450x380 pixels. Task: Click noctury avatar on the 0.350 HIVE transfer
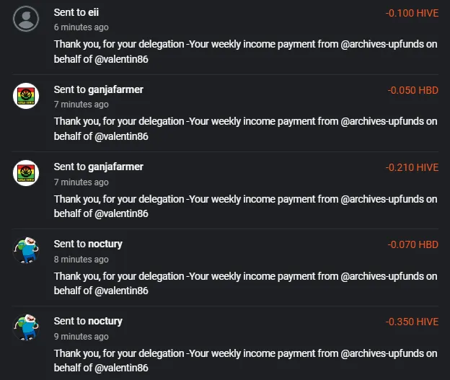click(26, 327)
